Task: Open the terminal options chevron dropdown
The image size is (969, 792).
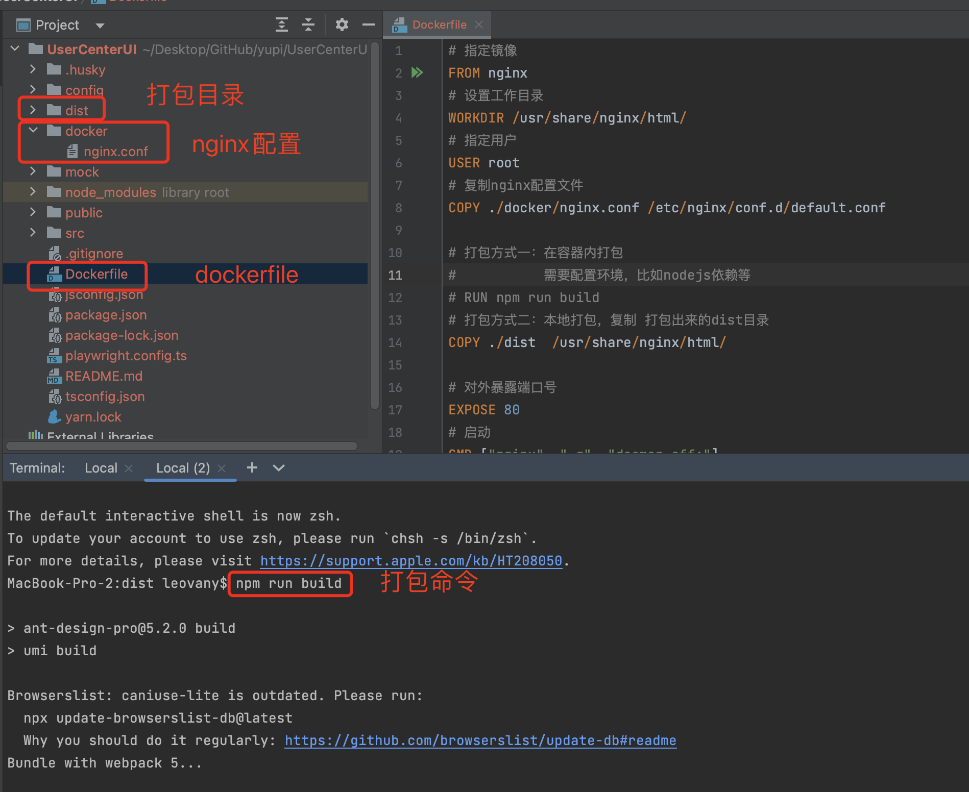Action: [278, 468]
